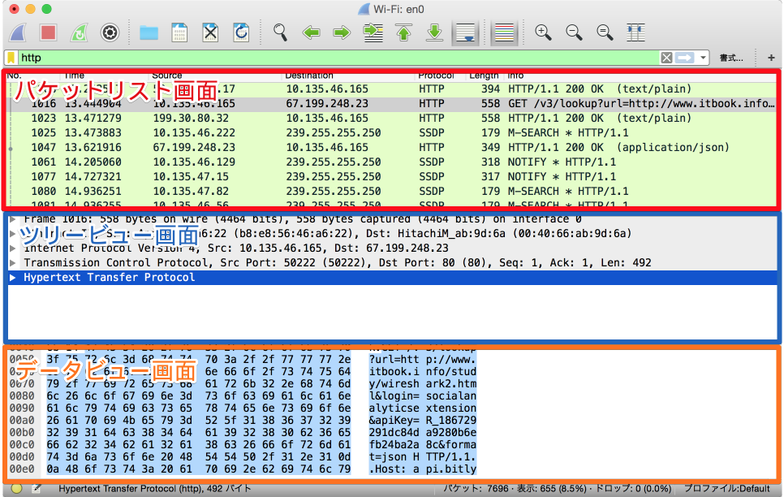Select the GET /v3/lookup packet row
784x497 pixels.
392,104
